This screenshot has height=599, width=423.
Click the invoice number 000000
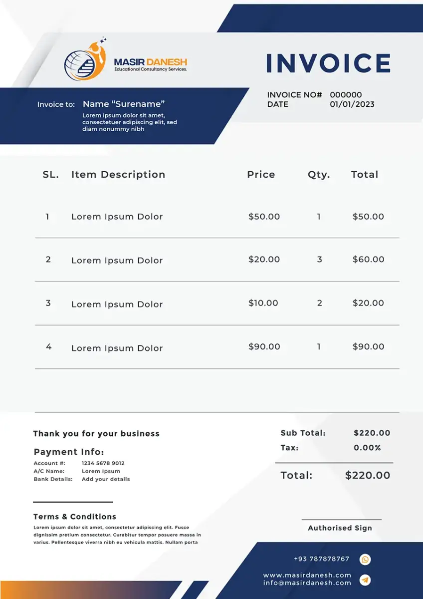(346, 95)
